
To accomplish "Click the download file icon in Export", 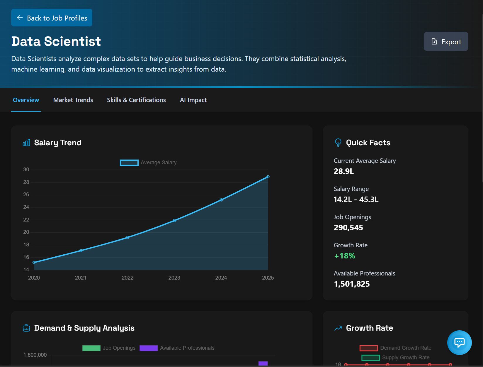I will pos(434,42).
